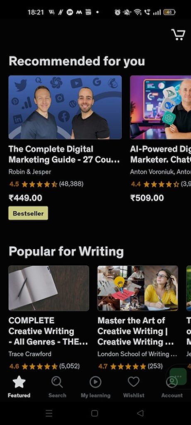The width and height of the screenshot is (191, 425).
Task: Open AI-Powered Digital Marketer course thumbnail
Action: coord(160,107)
